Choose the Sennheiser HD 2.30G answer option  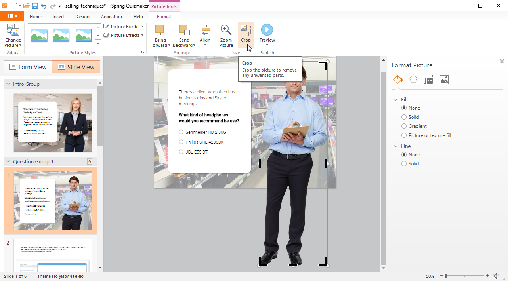pyautogui.click(x=181, y=132)
